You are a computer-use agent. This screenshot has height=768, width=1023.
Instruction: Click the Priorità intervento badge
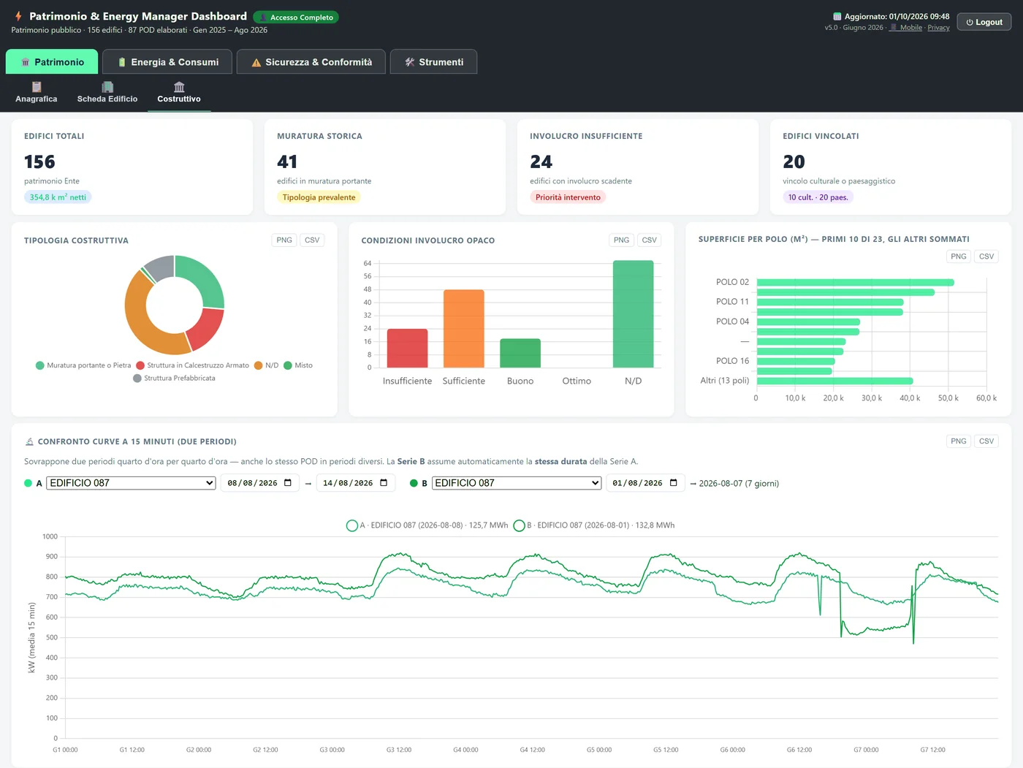tap(568, 197)
